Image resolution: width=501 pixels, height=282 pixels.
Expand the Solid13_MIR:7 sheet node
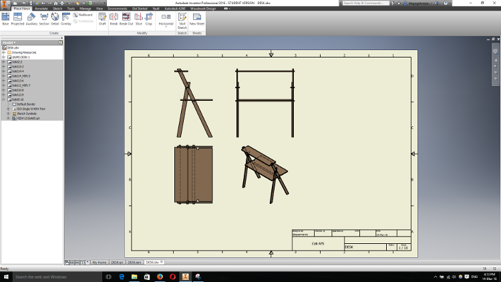point(4,86)
